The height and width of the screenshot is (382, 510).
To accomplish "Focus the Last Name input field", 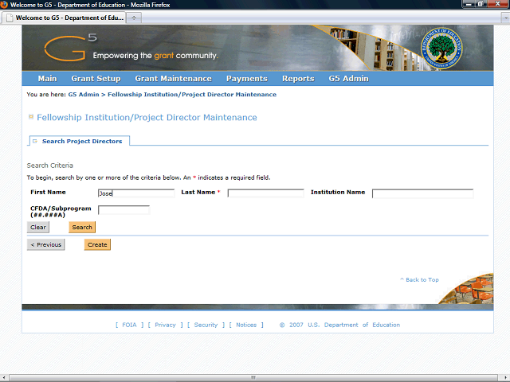I will tap(265, 193).
